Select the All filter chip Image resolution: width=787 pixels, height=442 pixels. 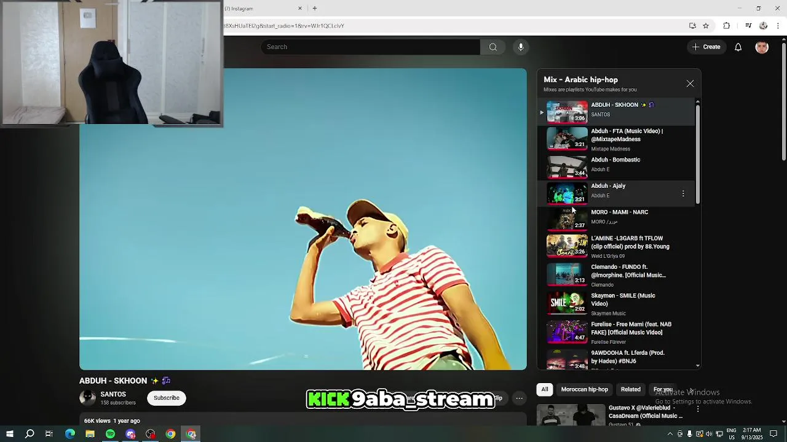545,389
